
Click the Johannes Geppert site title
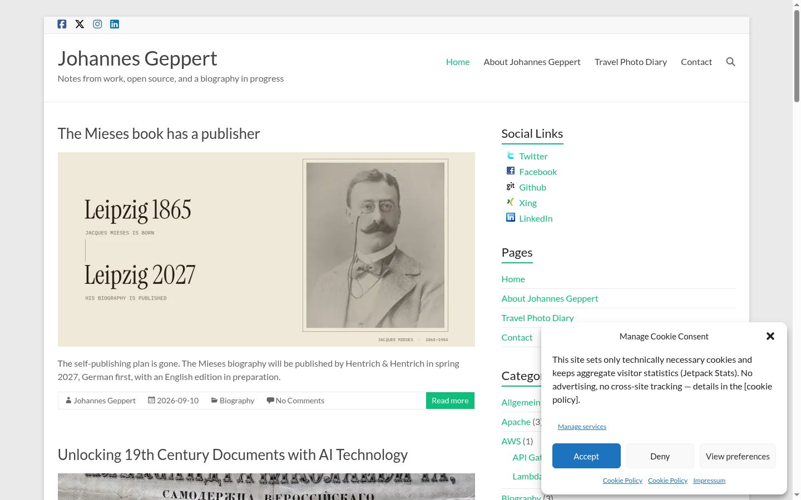[x=137, y=58]
